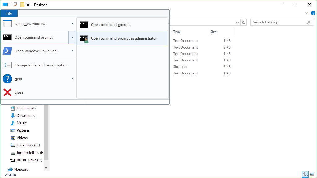Sort by the Type column header
Viewport: 317px width, 178px height.
pos(190,32)
